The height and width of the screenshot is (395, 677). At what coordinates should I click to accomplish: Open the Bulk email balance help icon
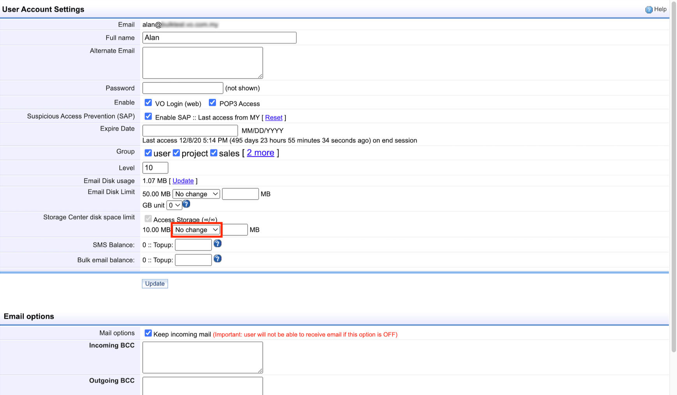[x=217, y=259]
